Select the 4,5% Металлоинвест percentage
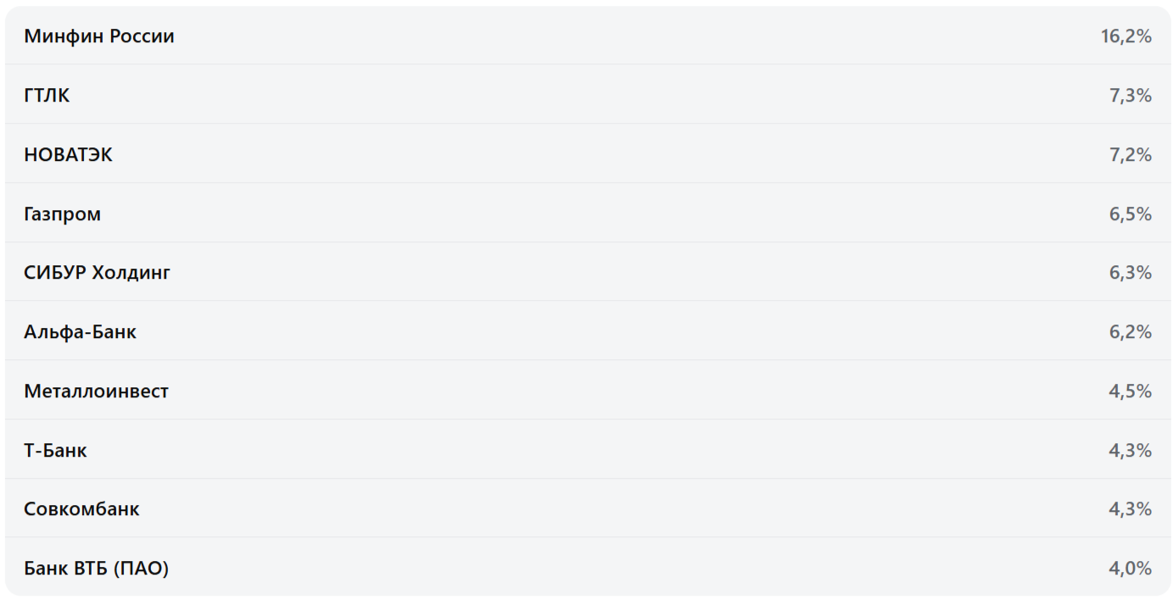Viewport: 1173px width, 600px height. pyautogui.click(x=1130, y=392)
